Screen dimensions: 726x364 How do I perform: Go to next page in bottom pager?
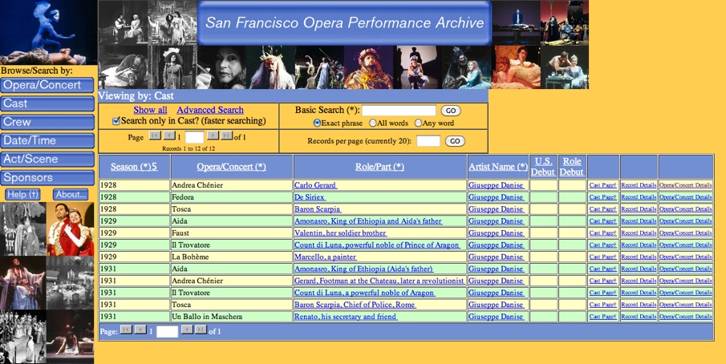187,330
